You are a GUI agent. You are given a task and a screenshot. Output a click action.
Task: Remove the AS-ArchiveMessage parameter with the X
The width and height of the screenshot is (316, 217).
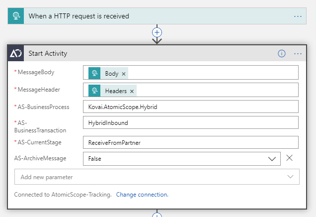(289, 158)
